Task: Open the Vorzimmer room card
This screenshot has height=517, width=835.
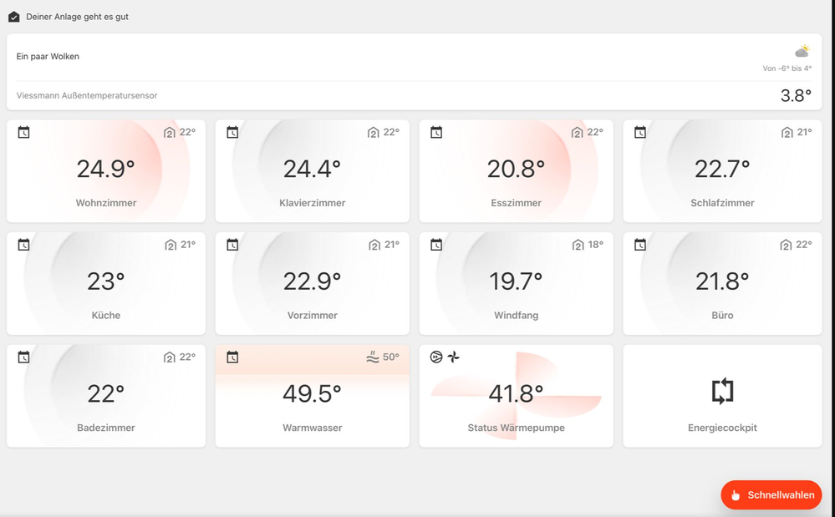Action: point(312,284)
